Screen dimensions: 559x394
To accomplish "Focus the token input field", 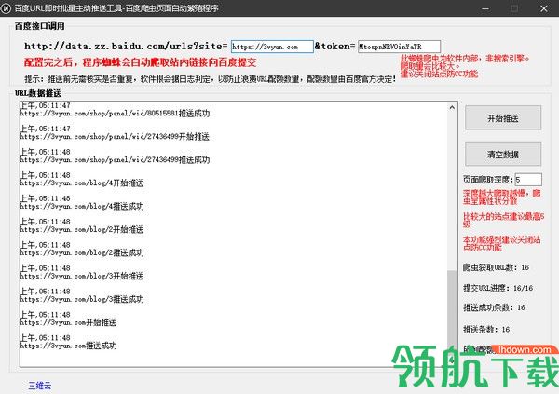I will (x=400, y=47).
